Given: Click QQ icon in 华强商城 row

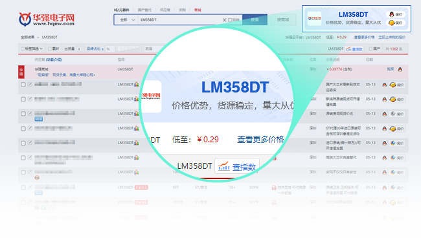Looking at the screenshot, I should [400, 70].
